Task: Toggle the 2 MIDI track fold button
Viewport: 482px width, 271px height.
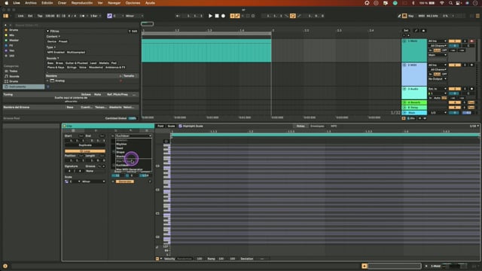Action: click(404, 65)
